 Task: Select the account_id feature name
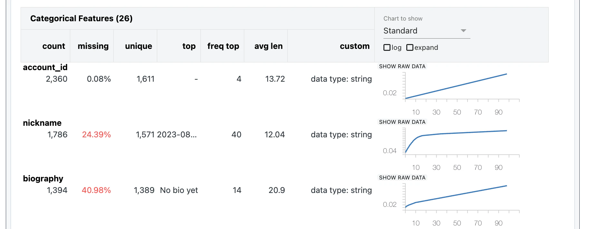coord(45,67)
